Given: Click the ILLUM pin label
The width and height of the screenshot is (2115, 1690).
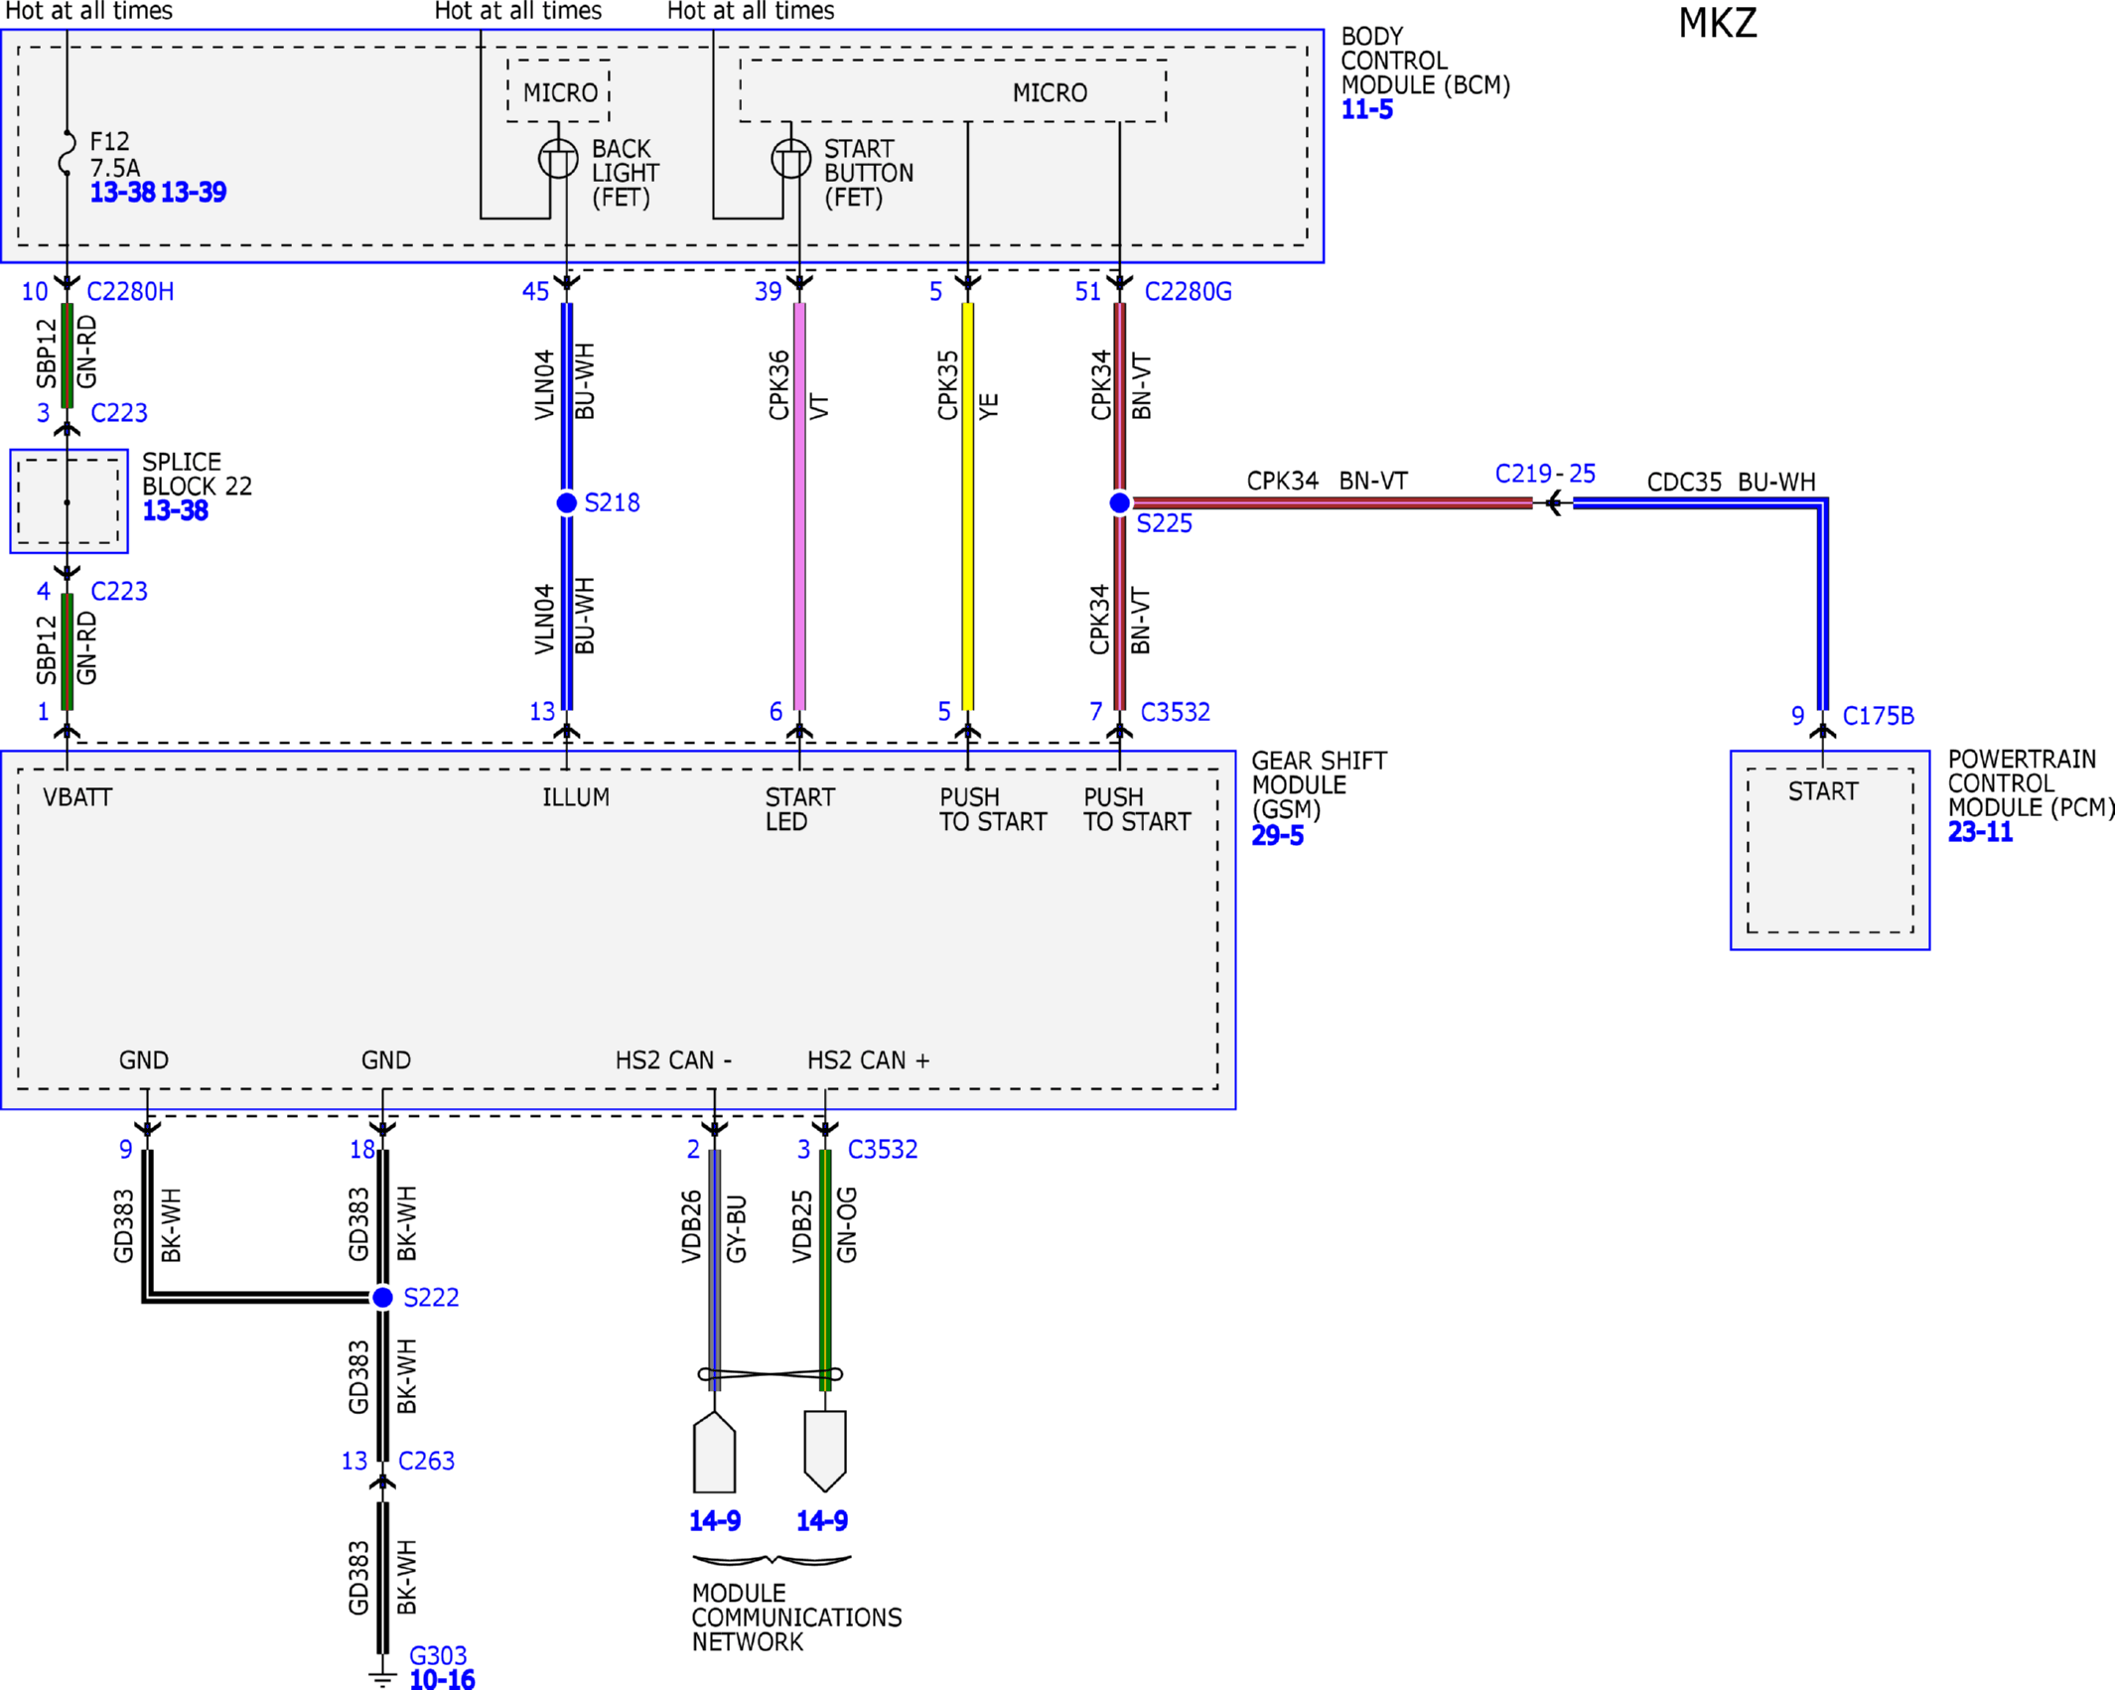Looking at the screenshot, I should tap(576, 797).
